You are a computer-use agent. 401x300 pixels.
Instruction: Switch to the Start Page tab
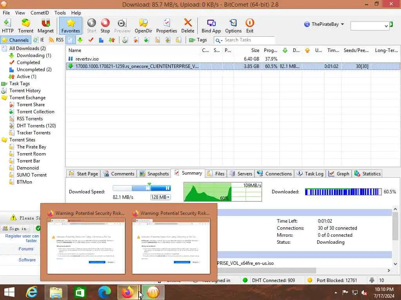pyautogui.click(x=83, y=174)
